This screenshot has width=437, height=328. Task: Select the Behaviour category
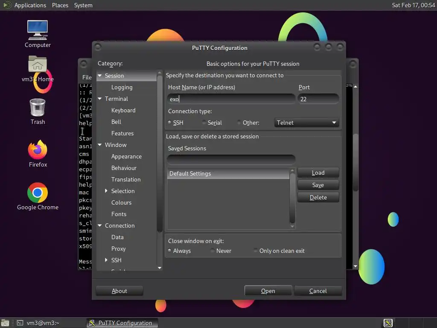click(124, 168)
